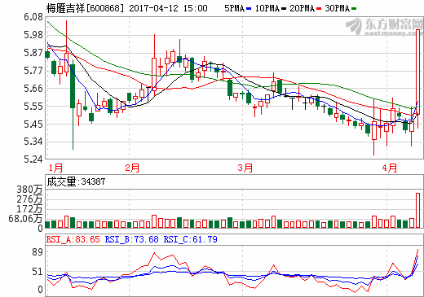Click the RSI peak at chart's right end
424x297 pixels.
[417, 249]
